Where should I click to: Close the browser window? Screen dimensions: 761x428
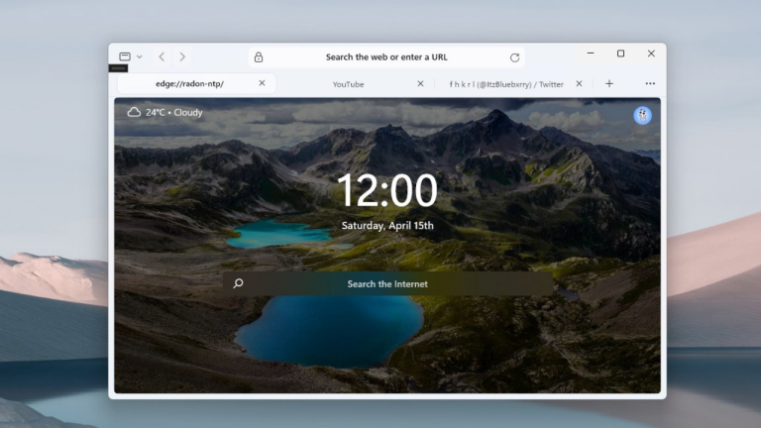coord(651,53)
